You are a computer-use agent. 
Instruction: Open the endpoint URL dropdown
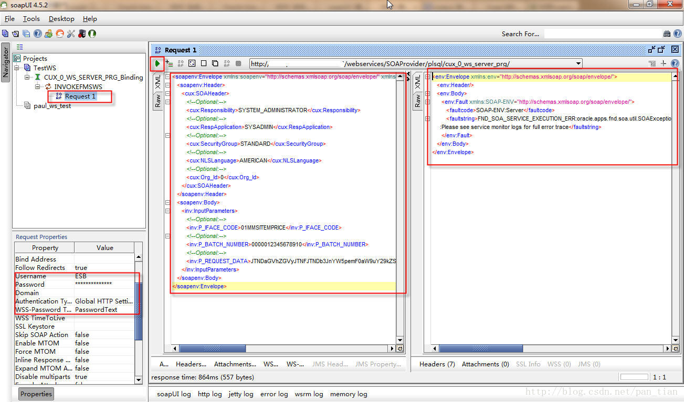pyautogui.click(x=578, y=64)
